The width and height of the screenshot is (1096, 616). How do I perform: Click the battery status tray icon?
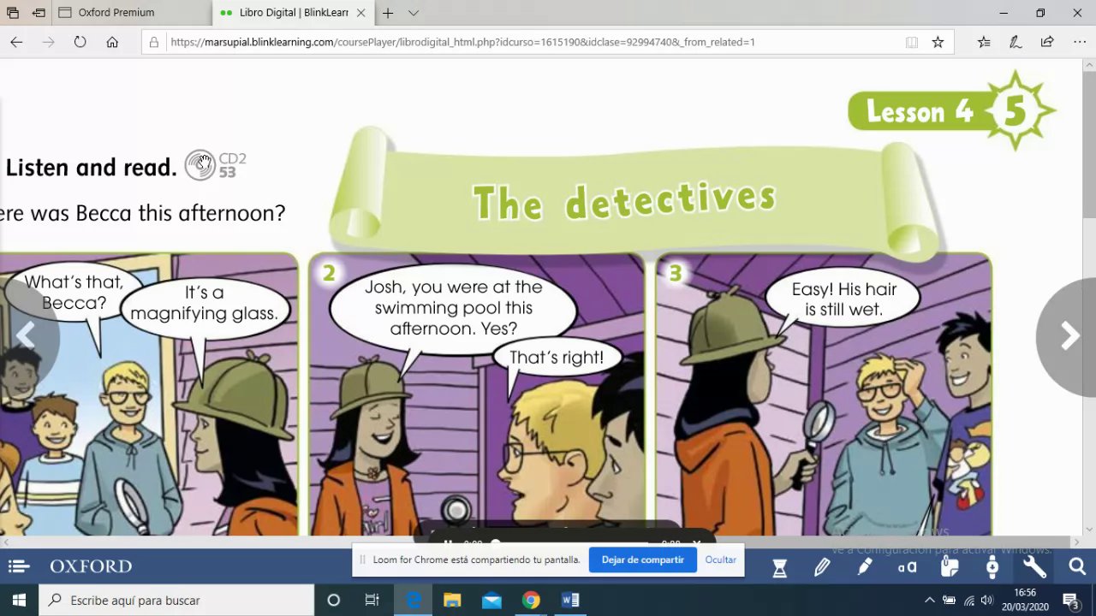click(x=950, y=600)
